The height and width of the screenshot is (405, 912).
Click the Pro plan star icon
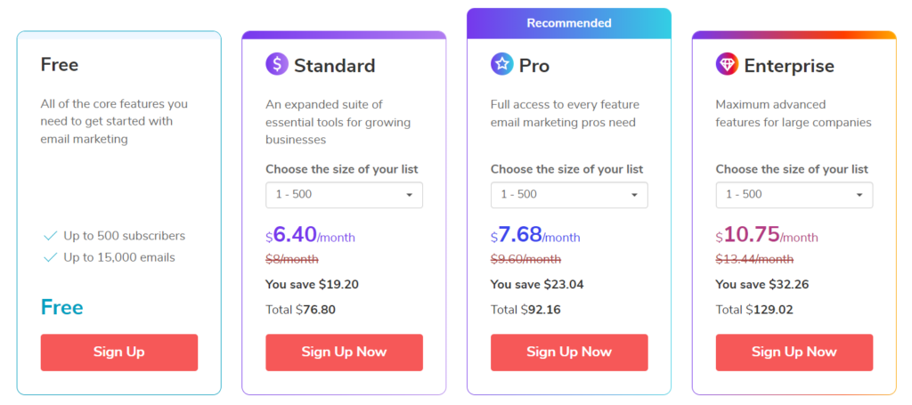point(502,64)
